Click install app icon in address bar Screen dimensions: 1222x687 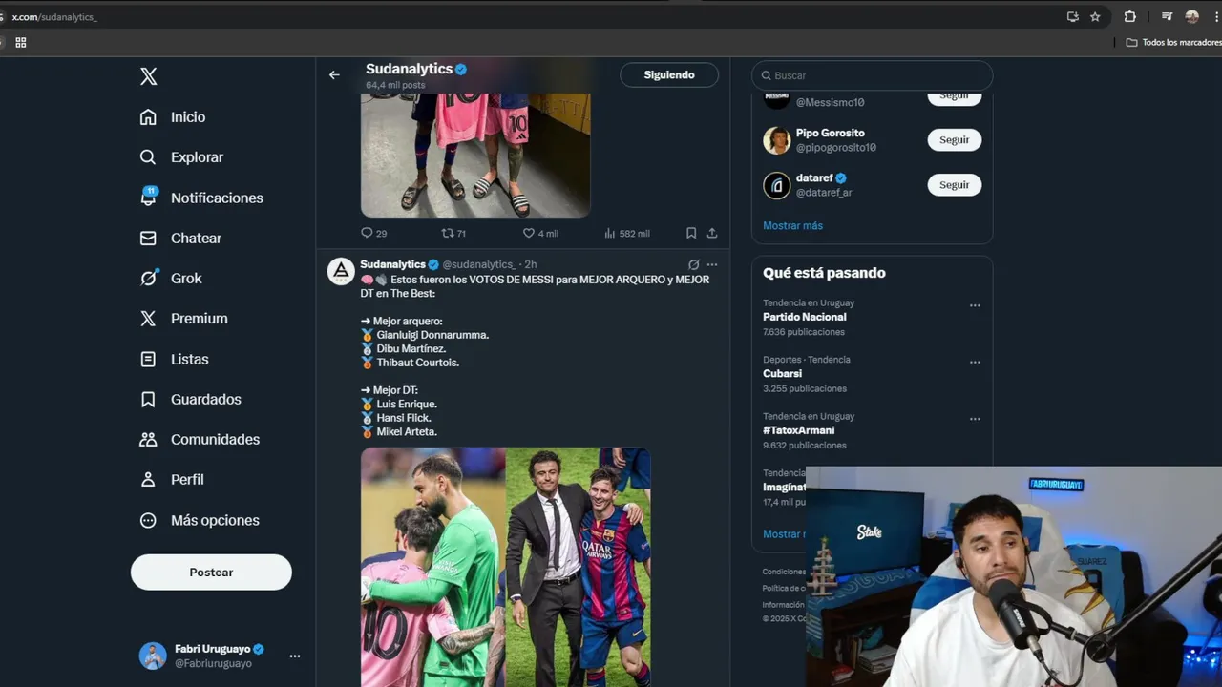[1072, 16]
